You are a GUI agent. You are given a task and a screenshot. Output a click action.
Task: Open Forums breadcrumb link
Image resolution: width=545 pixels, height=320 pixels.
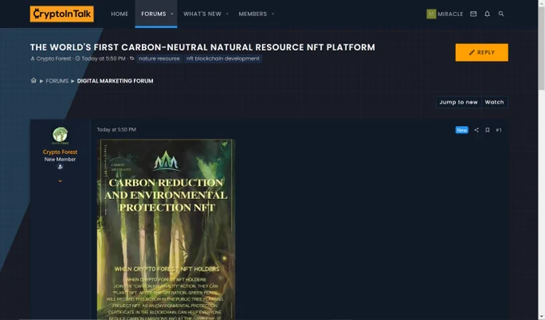tap(57, 81)
